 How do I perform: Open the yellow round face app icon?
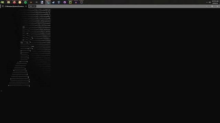[20, 2]
